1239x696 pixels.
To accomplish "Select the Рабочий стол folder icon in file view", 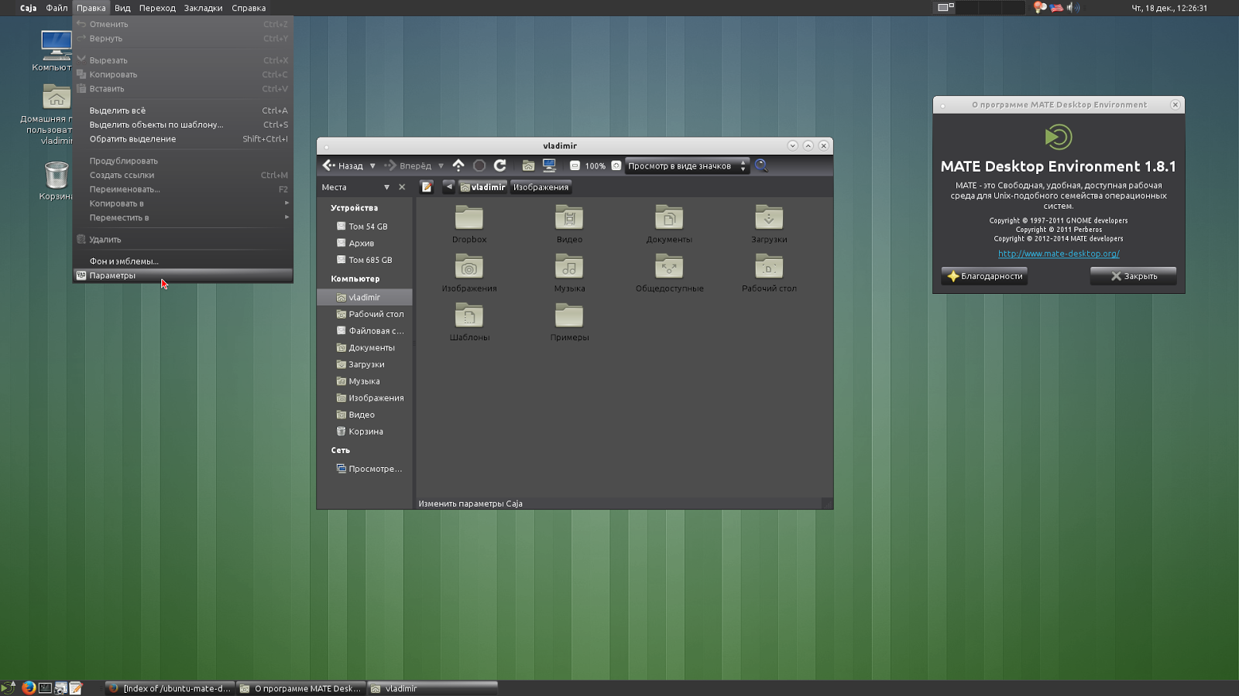I will click(769, 267).
